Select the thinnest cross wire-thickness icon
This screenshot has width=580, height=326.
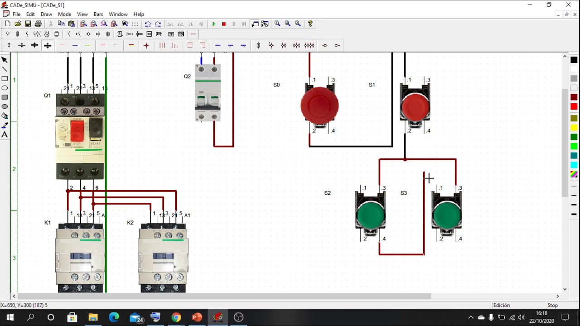[9, 45]
